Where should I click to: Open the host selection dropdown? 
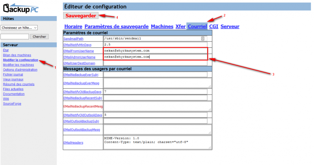click(19, 28)
